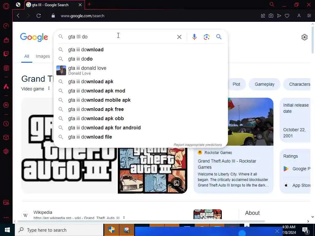Open GX Cleaner icon in the sidebar

6,40
